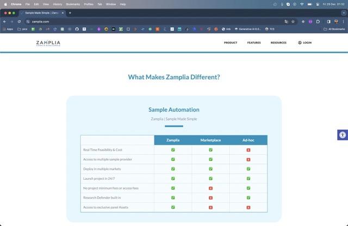
Task: Go back to the previous page
Action: coord(5,22)
